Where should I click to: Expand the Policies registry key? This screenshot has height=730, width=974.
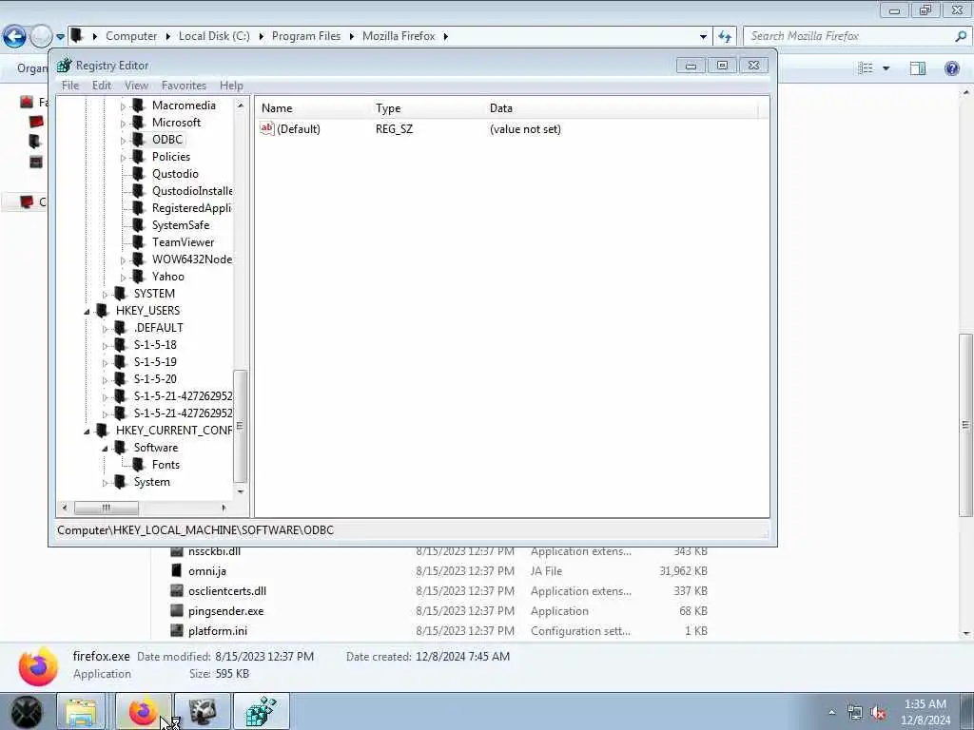[123, 158]
